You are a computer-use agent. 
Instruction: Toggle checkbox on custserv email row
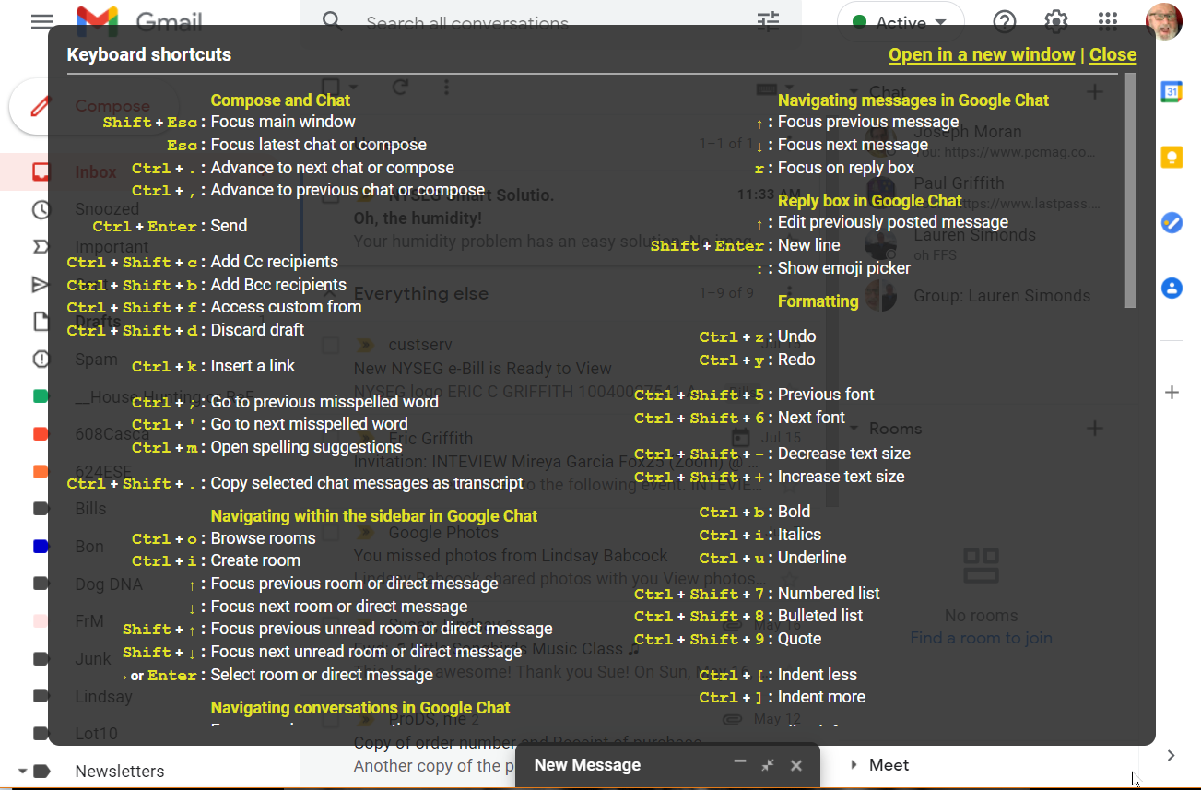point(330,345)
